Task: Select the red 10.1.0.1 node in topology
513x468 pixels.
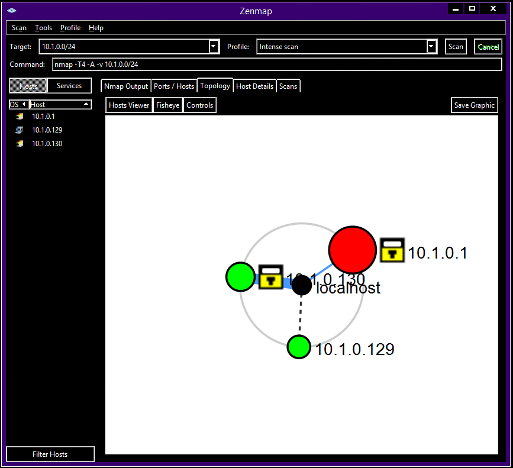Action: tap(353, 250)
